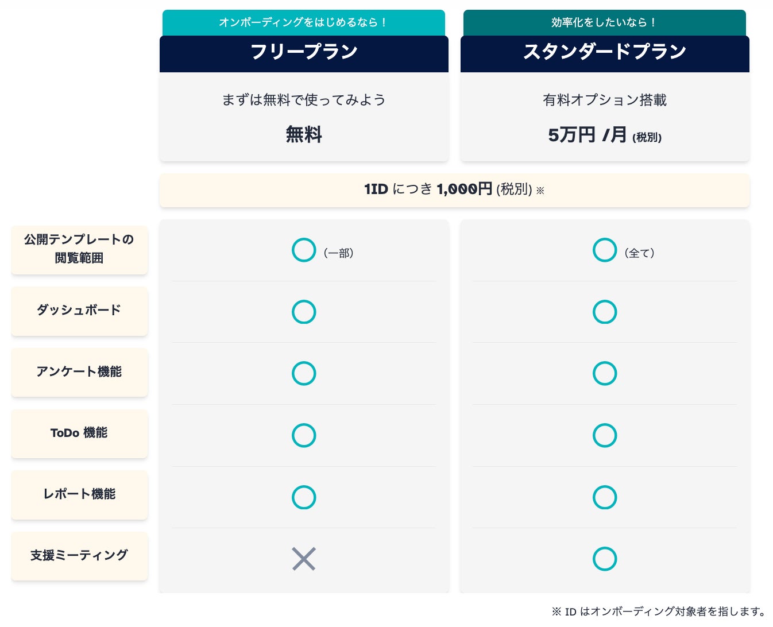Click the アンケート機能 feature label

[x=79, y=372]
